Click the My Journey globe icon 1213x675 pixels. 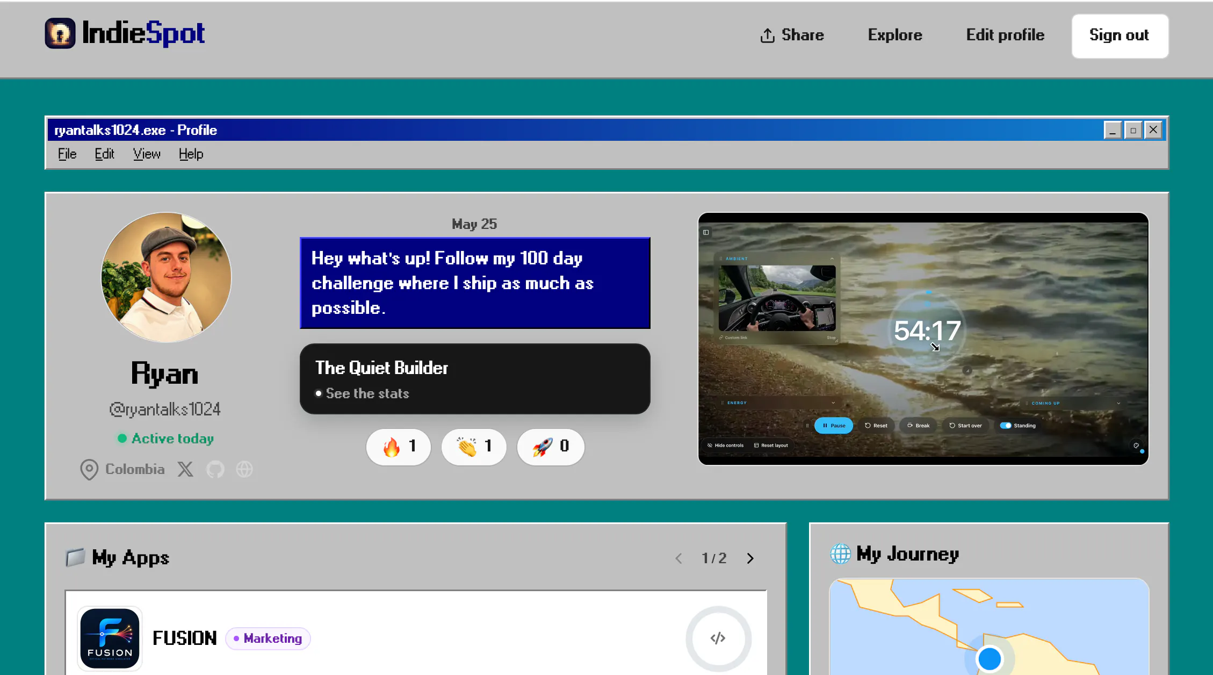pyautogui.click(x=841, y=554)
